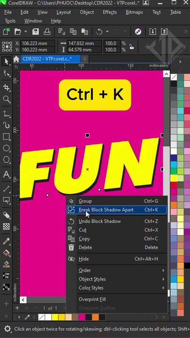Click the add new document tab button

(84, 59)
